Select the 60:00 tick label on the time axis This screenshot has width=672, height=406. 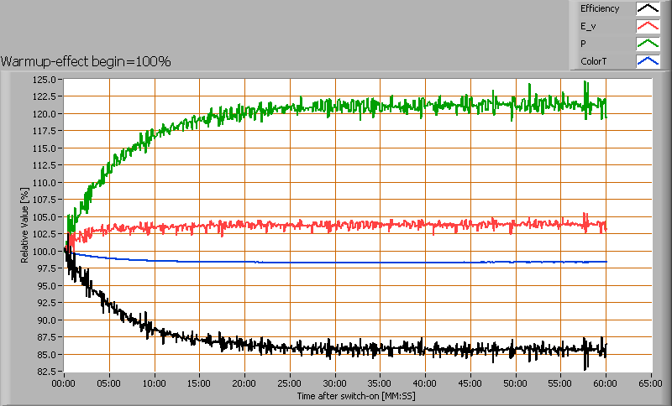point(606,383)
